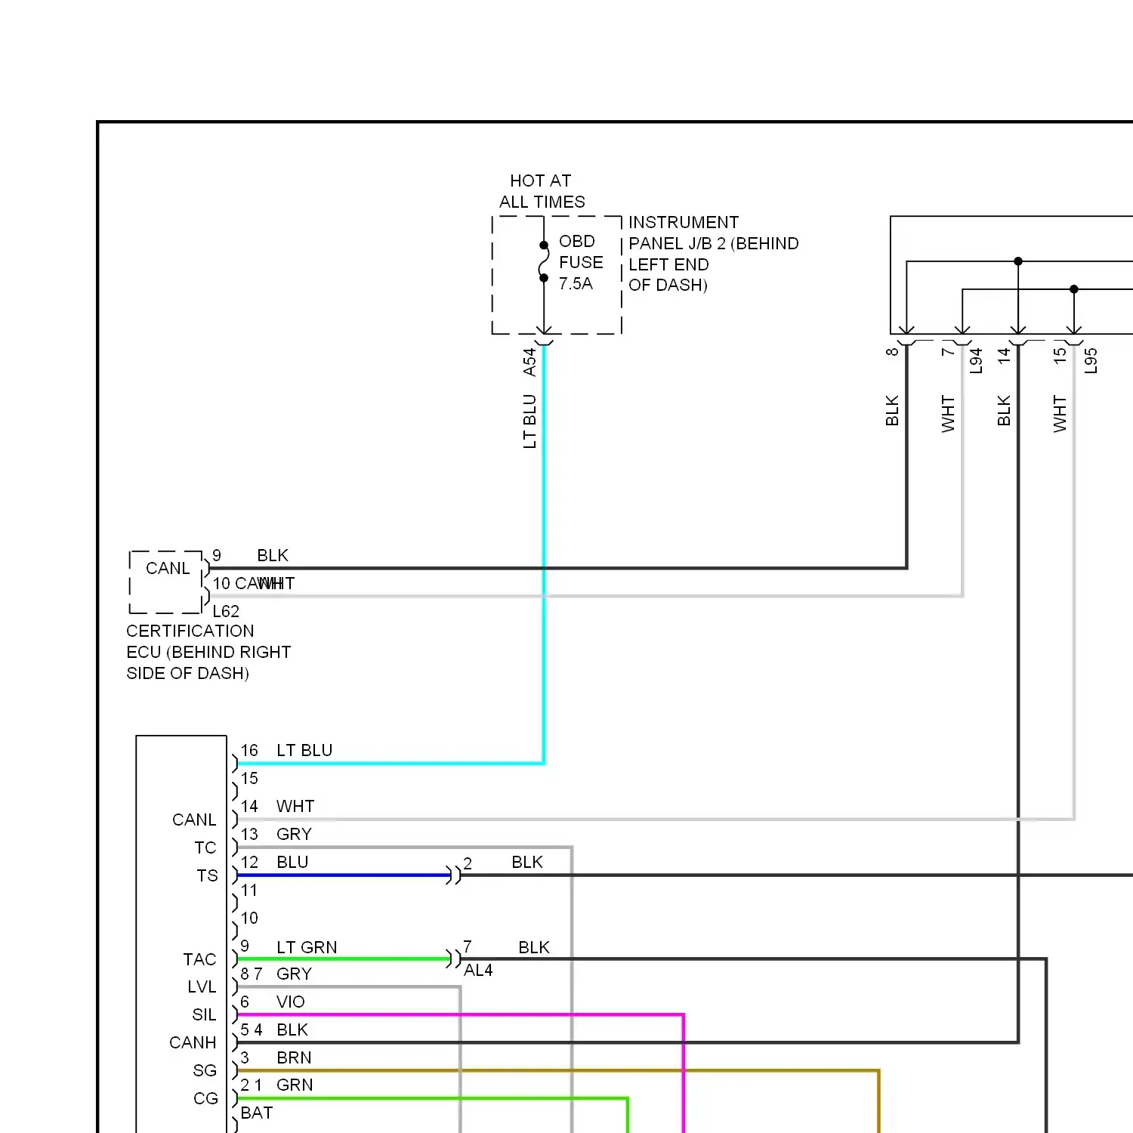Select the TS terminal label
The width and height of the screenshot is (1133, 1133).
click(x=207, y=875)
